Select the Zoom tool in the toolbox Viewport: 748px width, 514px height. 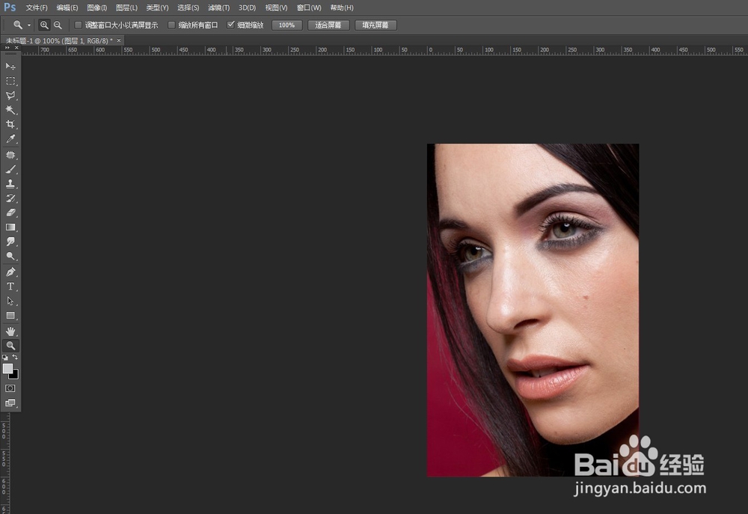click(10, 346)
